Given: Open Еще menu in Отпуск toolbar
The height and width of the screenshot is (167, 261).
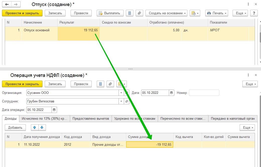Looking at the screenshot, I should [x=240, y=13].
